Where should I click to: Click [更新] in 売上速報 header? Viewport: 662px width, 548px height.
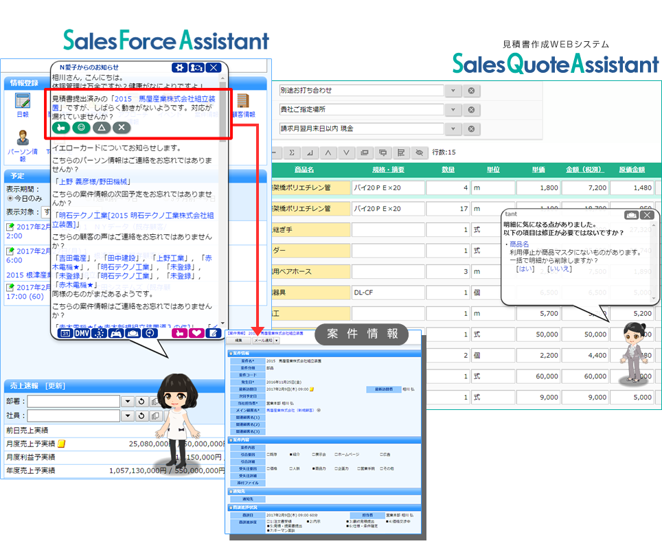55,386
